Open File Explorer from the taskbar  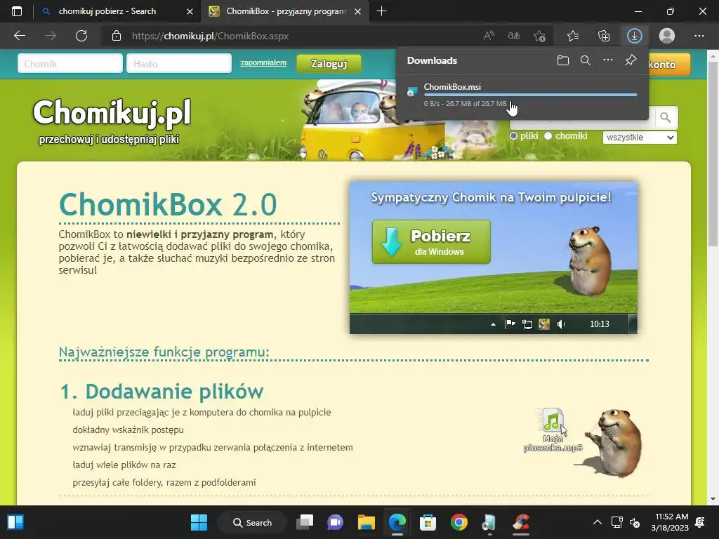pos(367,522)
